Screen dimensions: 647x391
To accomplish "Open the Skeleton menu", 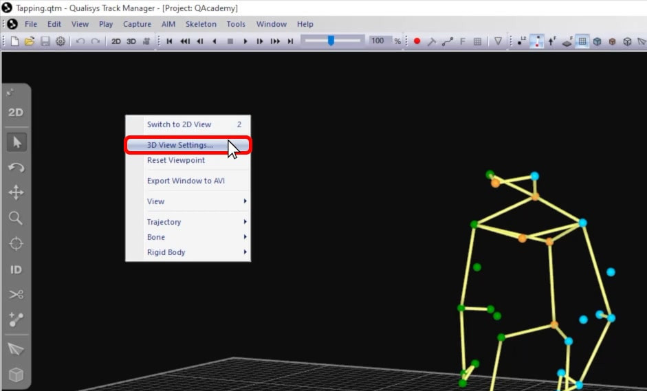I will pyautogui.click(x=201, y=24).
